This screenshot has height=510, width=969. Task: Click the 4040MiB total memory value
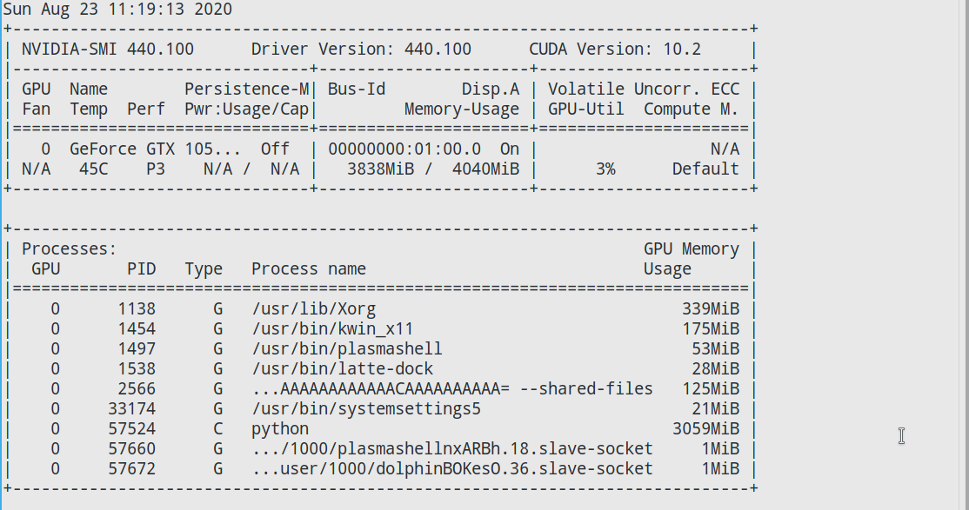click(x=485, y=169)
